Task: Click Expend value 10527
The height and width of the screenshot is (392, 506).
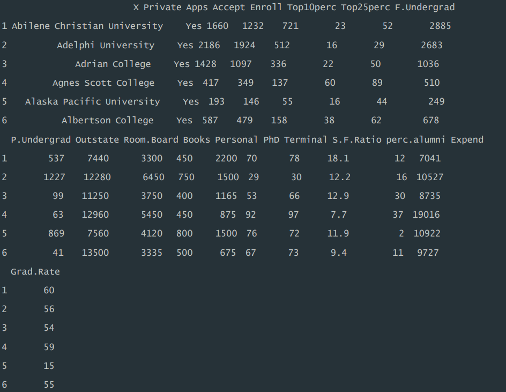Action: click(x=430, y=177)
